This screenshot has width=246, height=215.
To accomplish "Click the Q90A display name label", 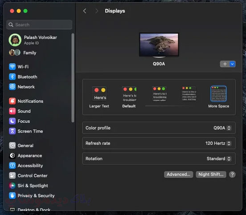I will [x=159, y=64].
